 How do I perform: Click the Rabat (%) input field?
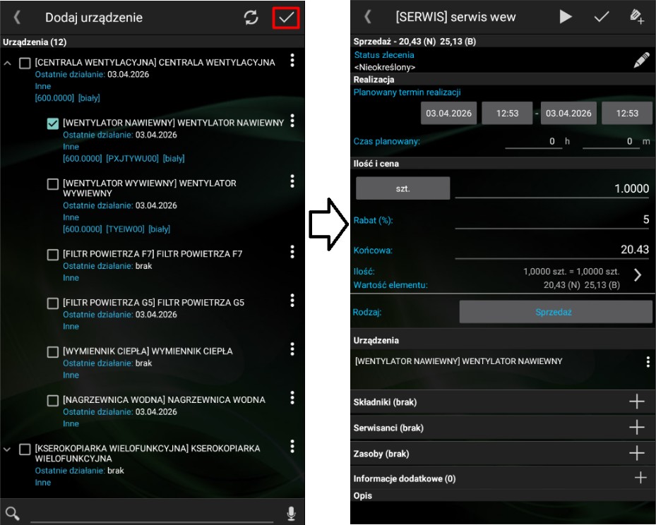click(x=551, y=220)
